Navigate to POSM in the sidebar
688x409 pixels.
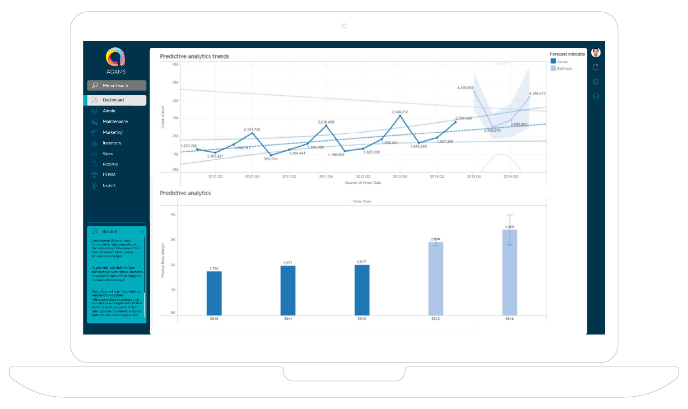point(109,175)
